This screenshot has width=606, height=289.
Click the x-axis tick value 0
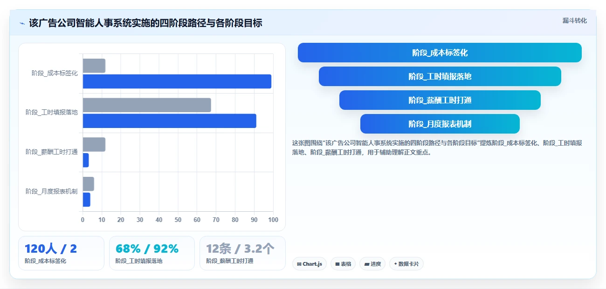[83, 220]
